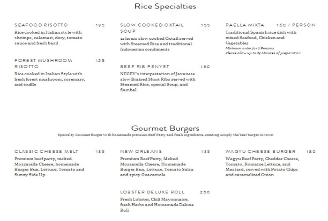
Task: Click the Specialty Gourmet Burger subtitle text
Action: pos(165,135)
